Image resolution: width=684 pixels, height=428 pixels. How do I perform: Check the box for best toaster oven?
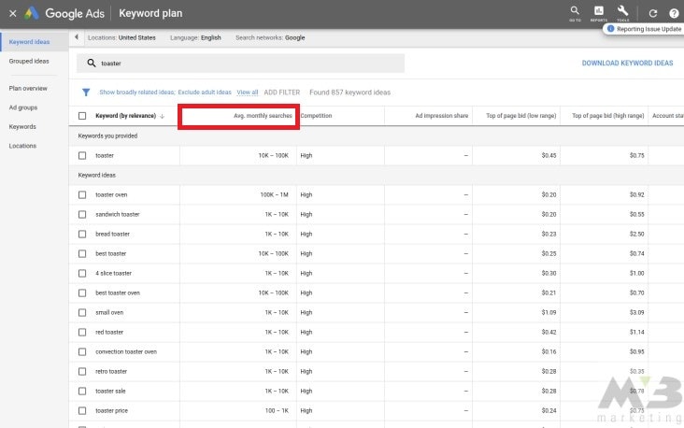[x=82, y=292]
